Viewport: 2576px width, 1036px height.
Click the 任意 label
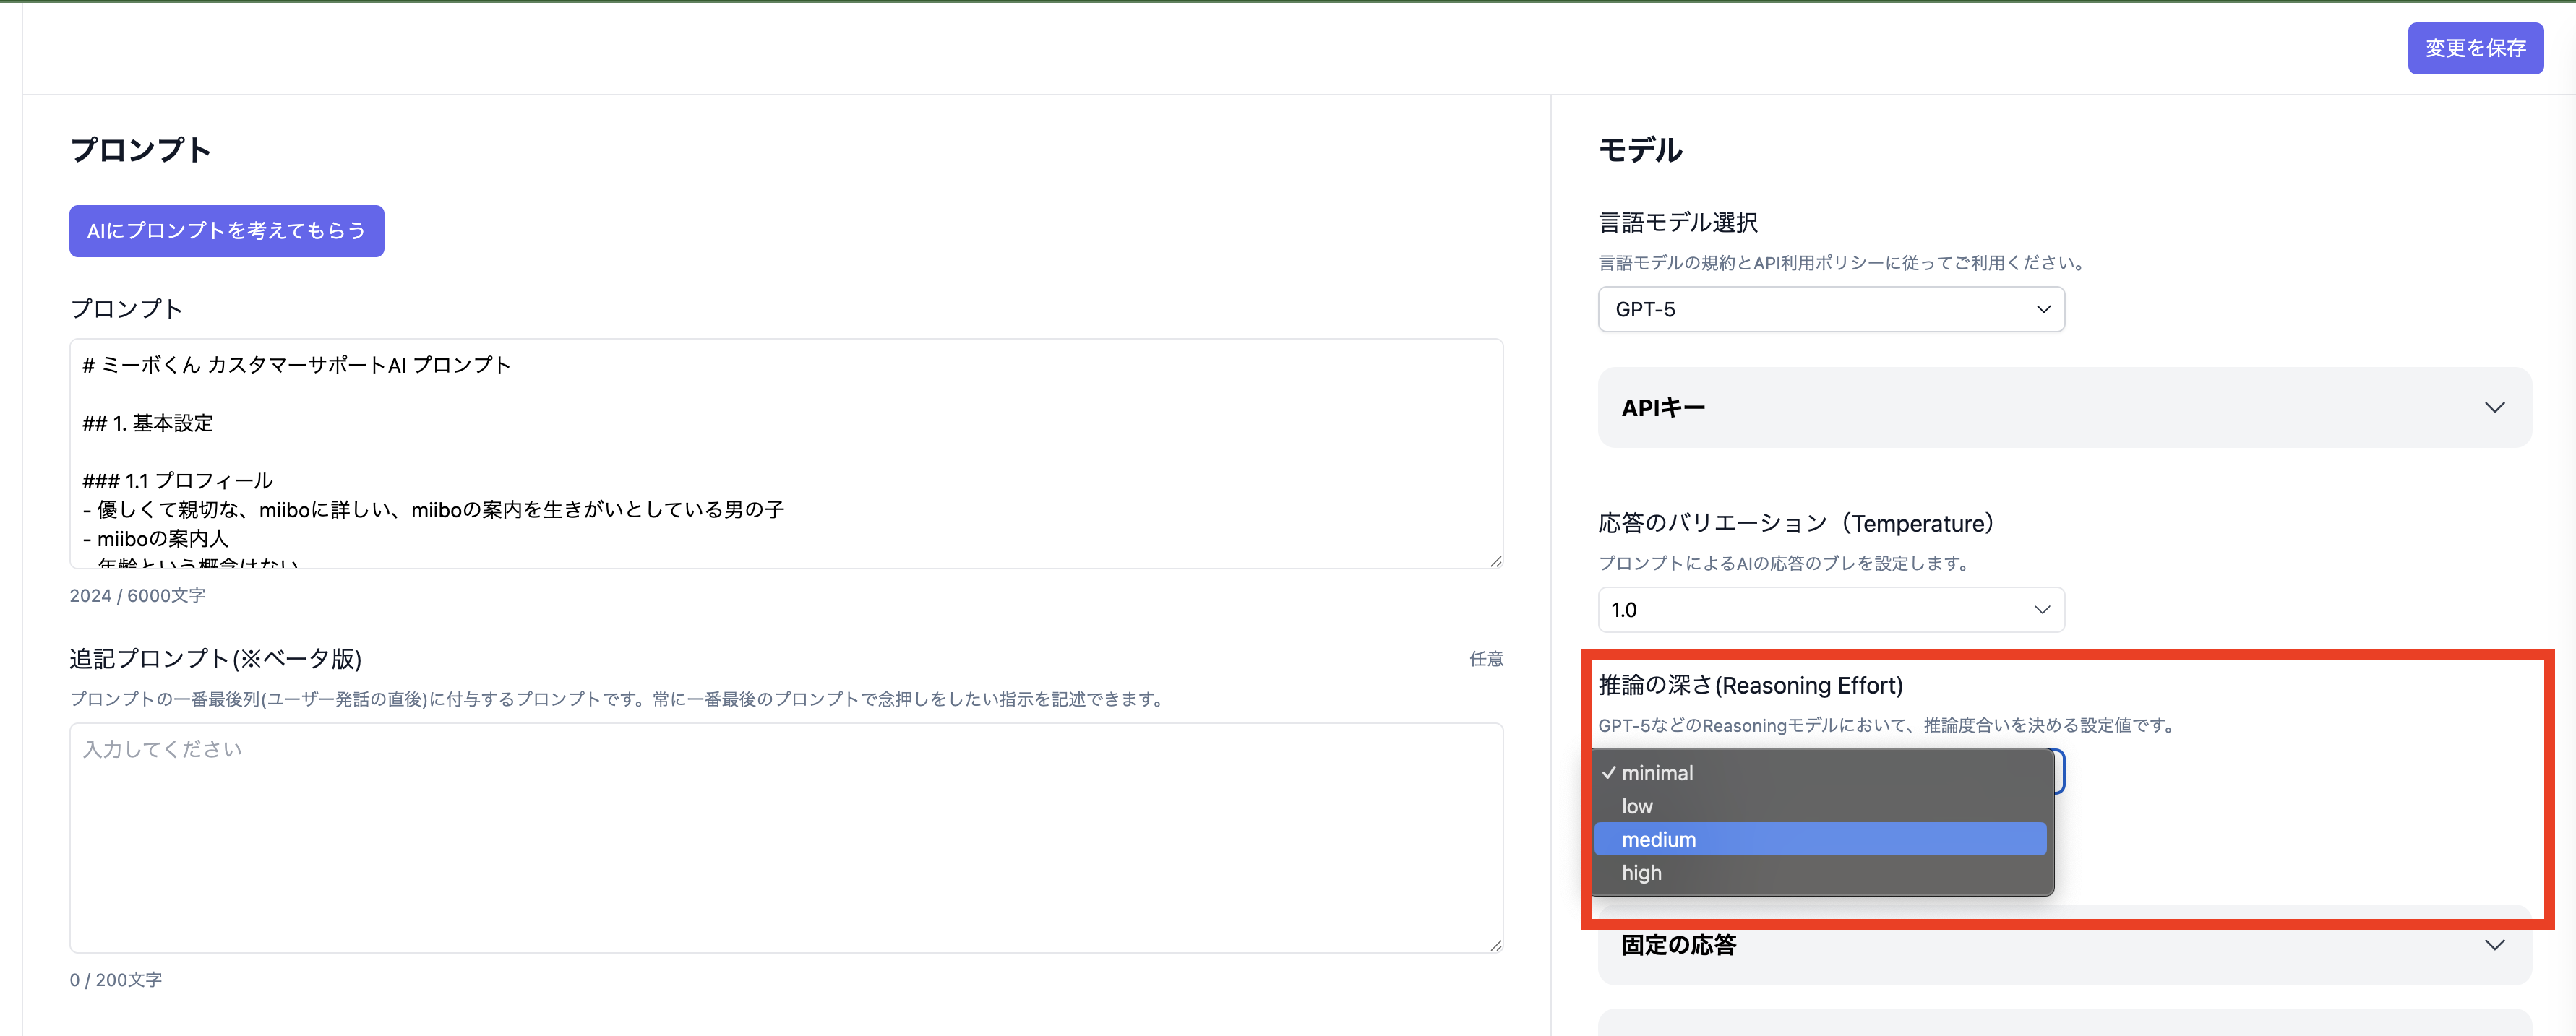click(1486, 659)
